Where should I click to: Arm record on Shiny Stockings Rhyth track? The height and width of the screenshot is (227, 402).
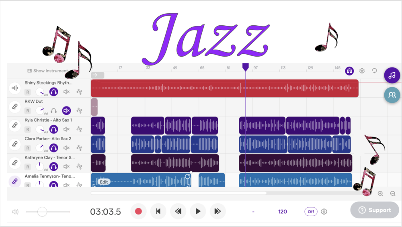(x=28, y=92)
